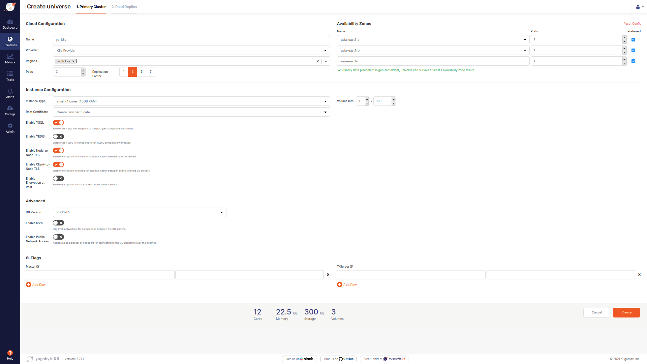The height and width of the screenshot is (364, 647).
Task: Select replication factor 5
Action: click(x=142, y=72)
